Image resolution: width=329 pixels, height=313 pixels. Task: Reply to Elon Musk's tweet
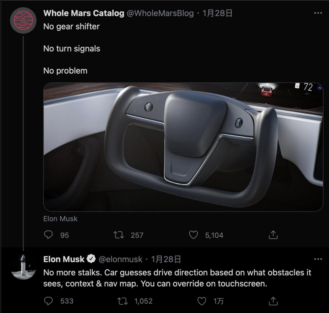pos(48,301)
